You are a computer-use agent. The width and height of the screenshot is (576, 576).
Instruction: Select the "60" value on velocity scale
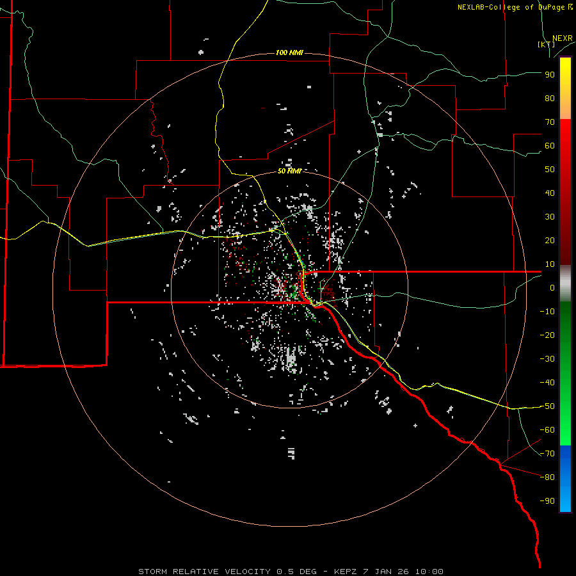pos(550,146)
